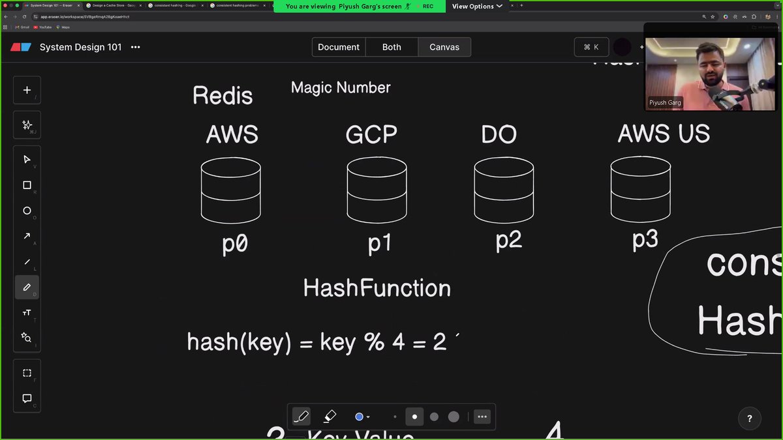
Task: Select the frame tool
Action: (x=27, y=373)
